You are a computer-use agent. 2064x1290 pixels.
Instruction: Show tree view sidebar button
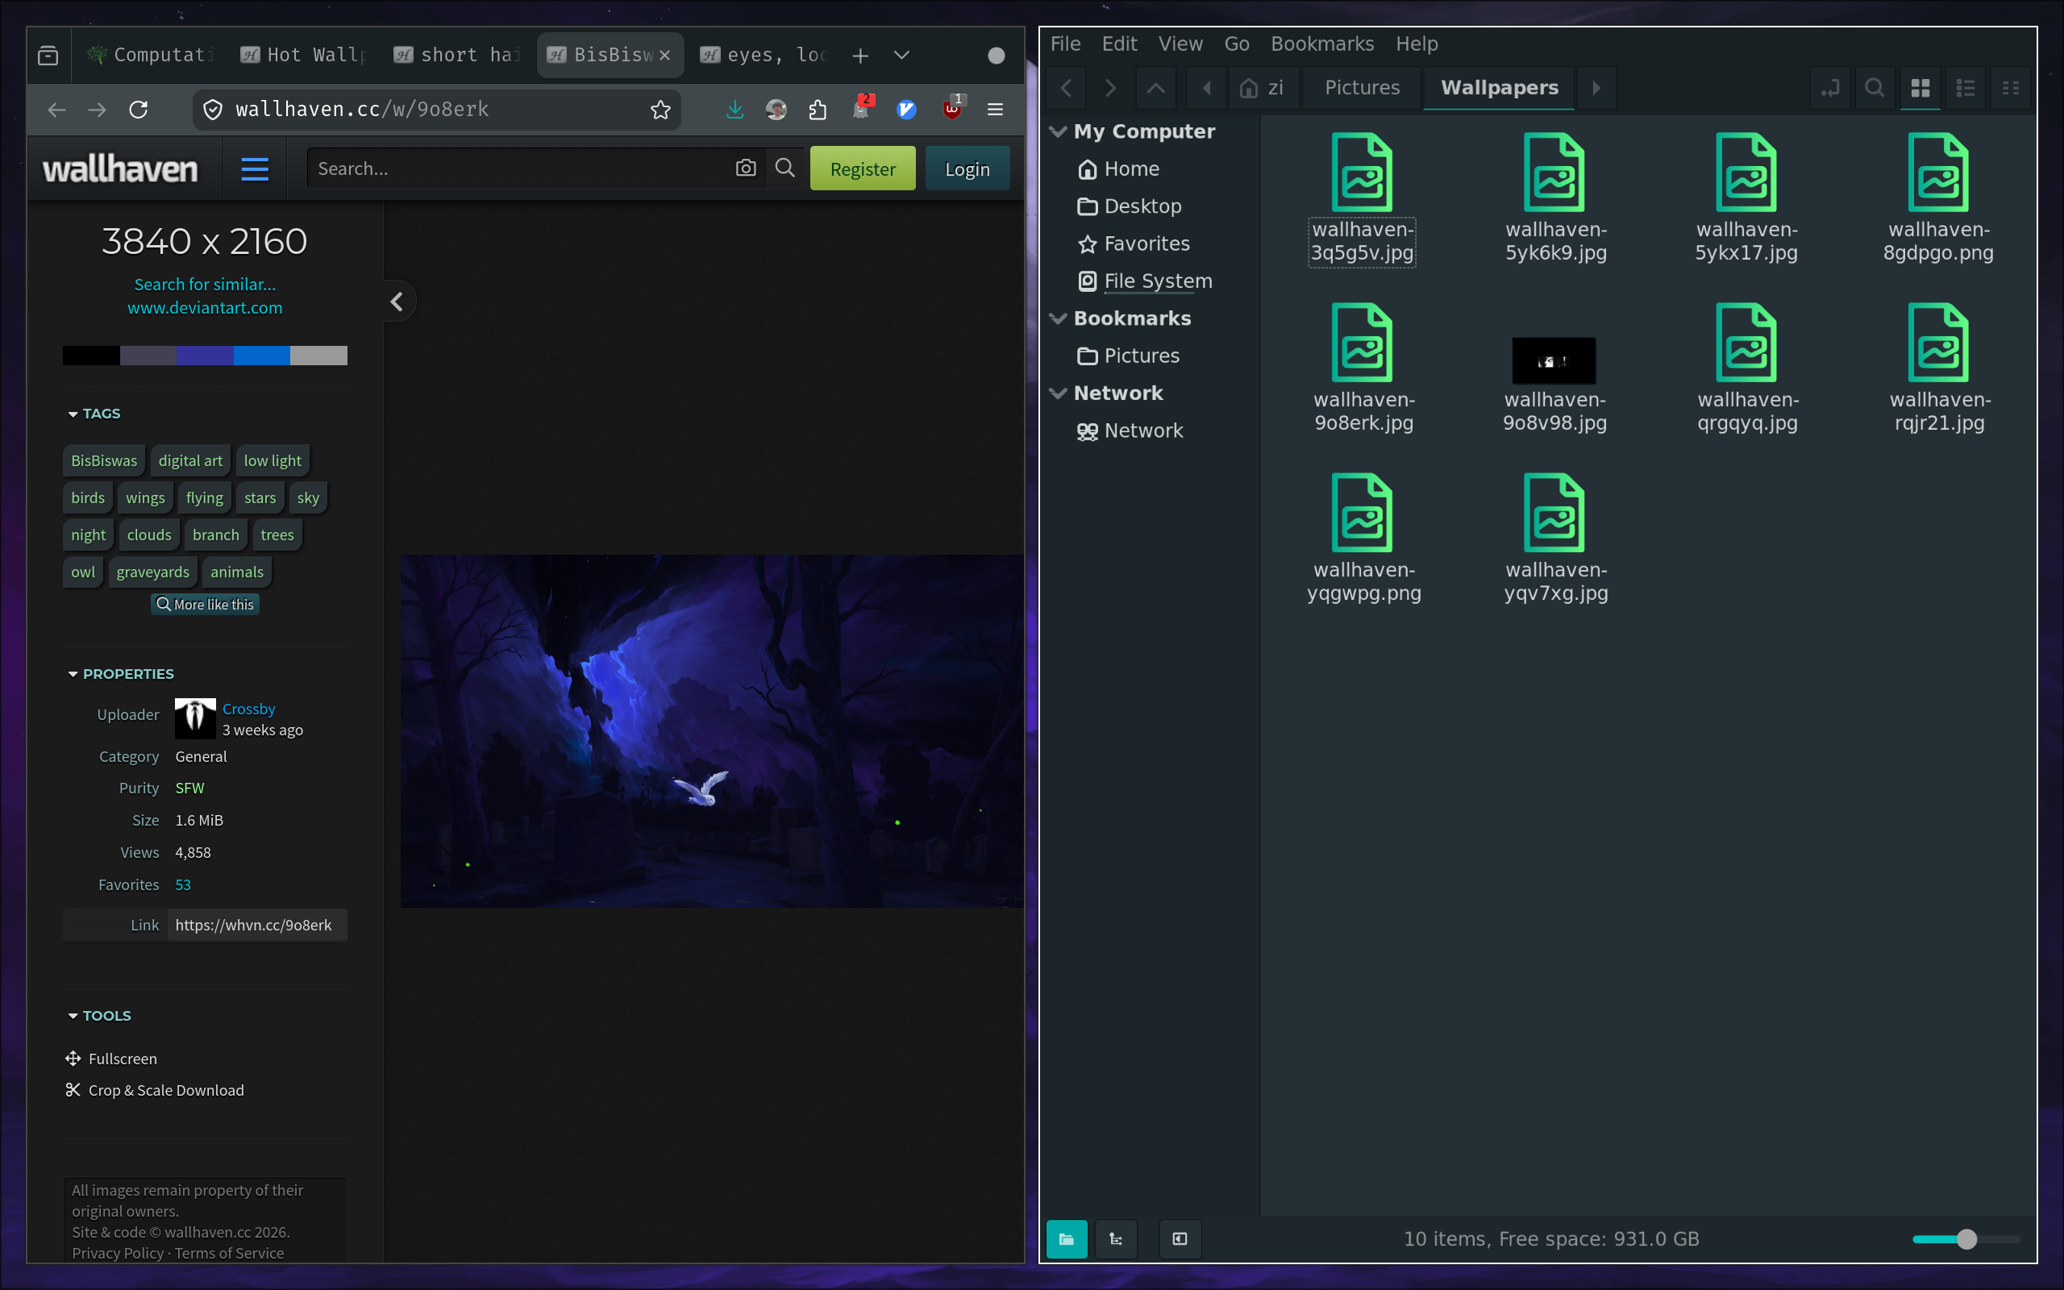tap(1116, 1239)
